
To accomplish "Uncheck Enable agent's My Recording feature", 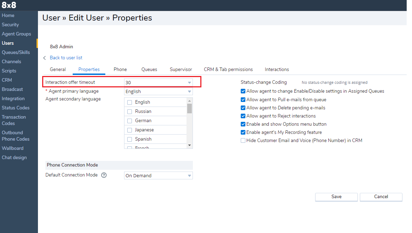I will tap(243, 132).
